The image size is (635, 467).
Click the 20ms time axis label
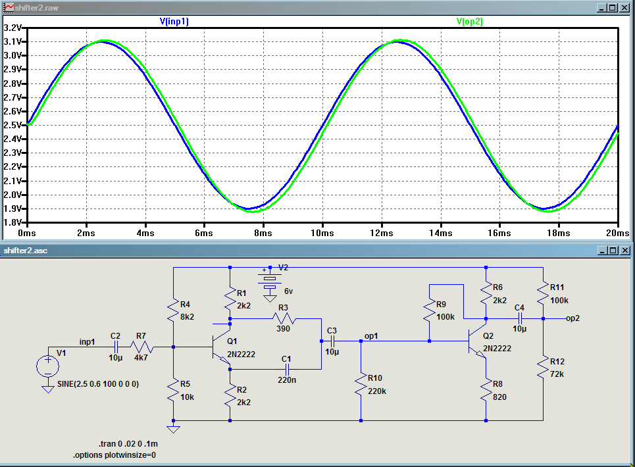[618, 233]
